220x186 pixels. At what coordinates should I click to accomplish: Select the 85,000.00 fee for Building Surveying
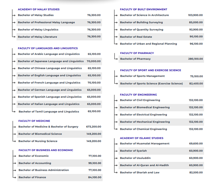click(x=196, y=23)
